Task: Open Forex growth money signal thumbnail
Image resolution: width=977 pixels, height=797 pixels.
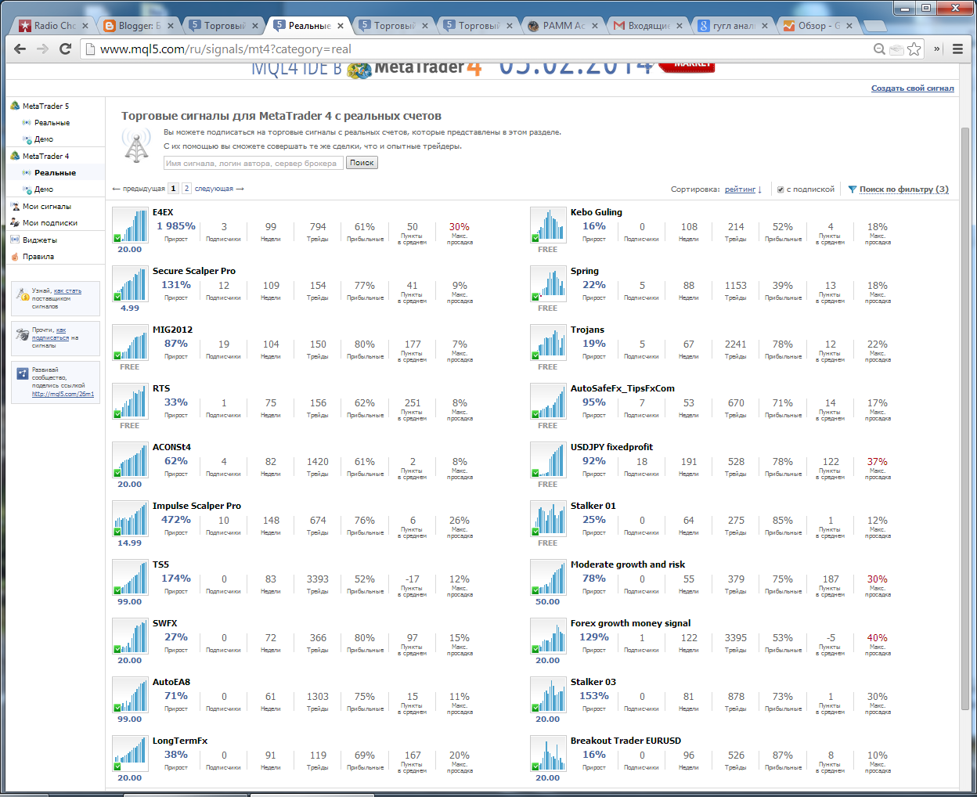Action: point(548,637)
